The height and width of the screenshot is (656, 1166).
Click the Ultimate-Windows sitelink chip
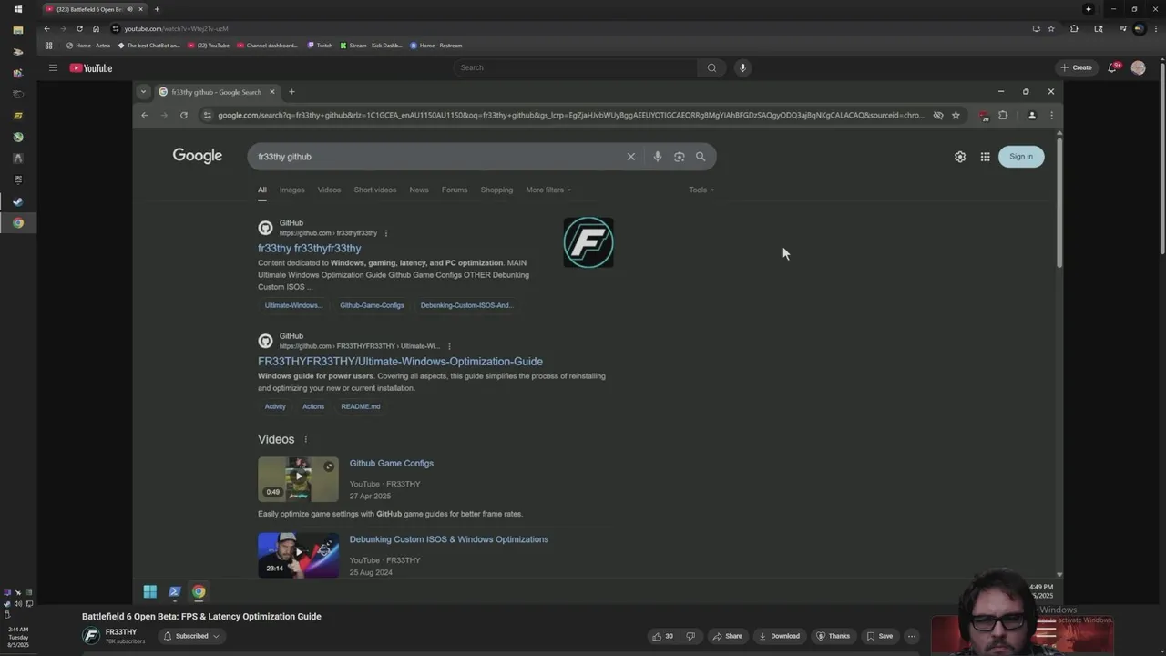tap(293, 305)
